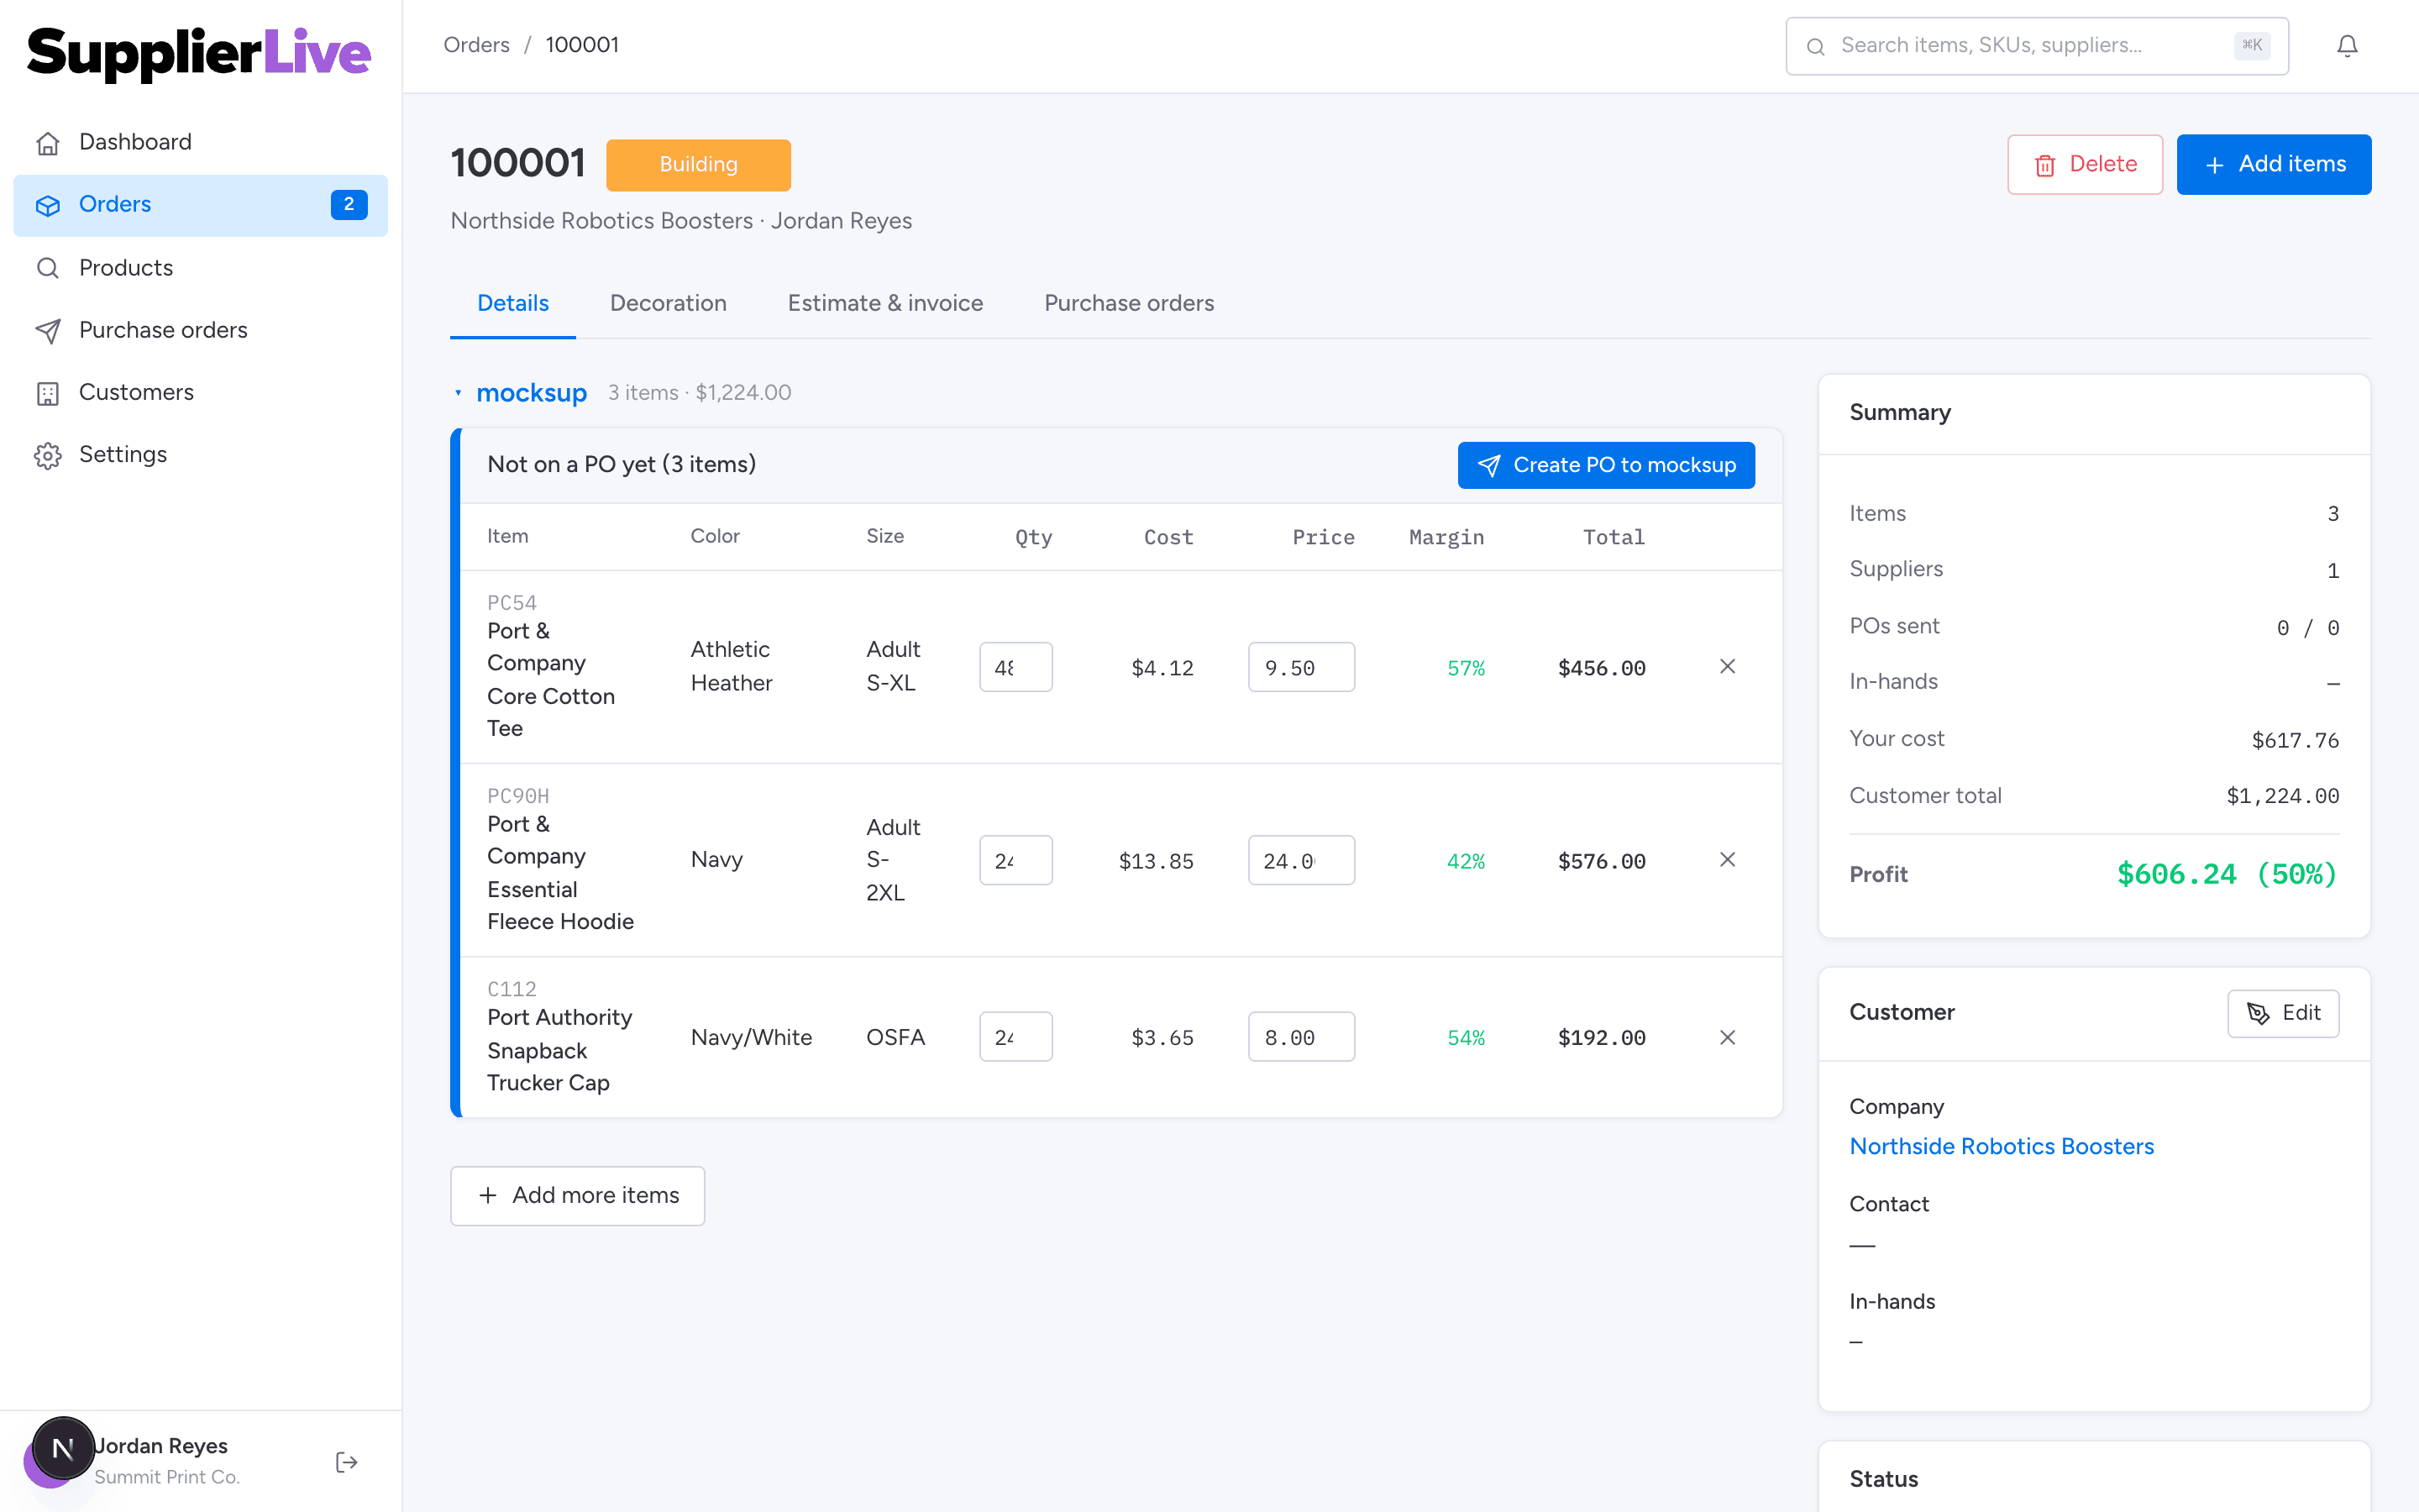
Task: Open the Decoration tab
Action: pos(668,303)
